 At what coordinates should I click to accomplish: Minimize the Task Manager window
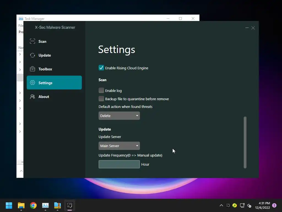(x=168, y=18)
